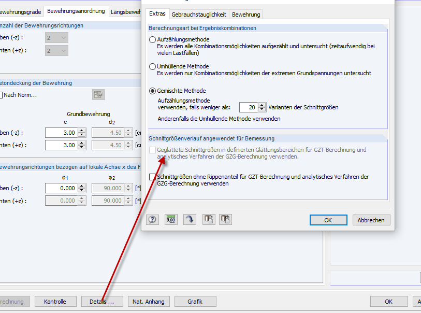This screenshot has height=313, width=421.
Task: Open the Nat. Anhang dialog
Action: tap(148, 301)
